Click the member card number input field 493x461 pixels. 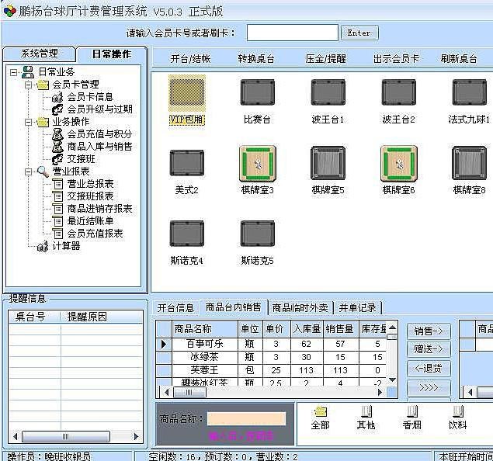(x=292, y=33)
